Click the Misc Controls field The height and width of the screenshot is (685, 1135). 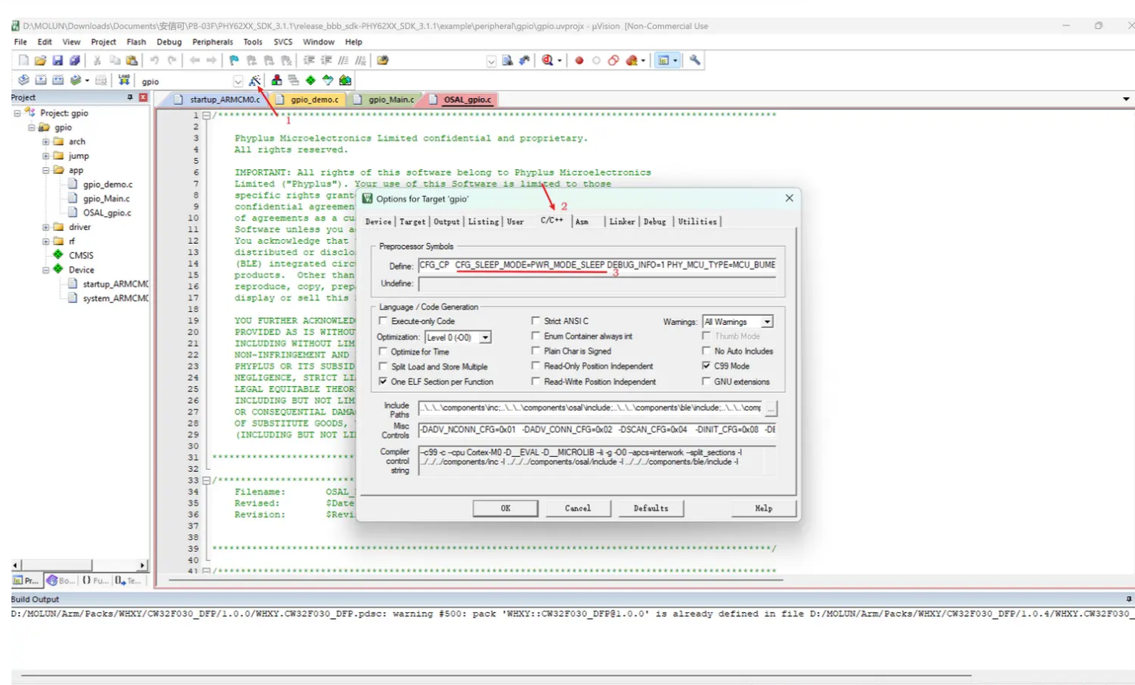coord(597,430)
